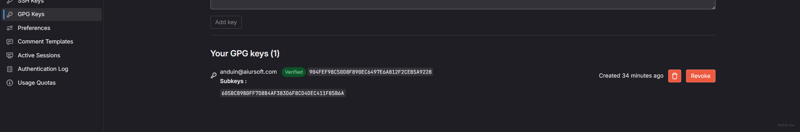
Task: Open the Usage Quotas page
Action: coord(37,83)
